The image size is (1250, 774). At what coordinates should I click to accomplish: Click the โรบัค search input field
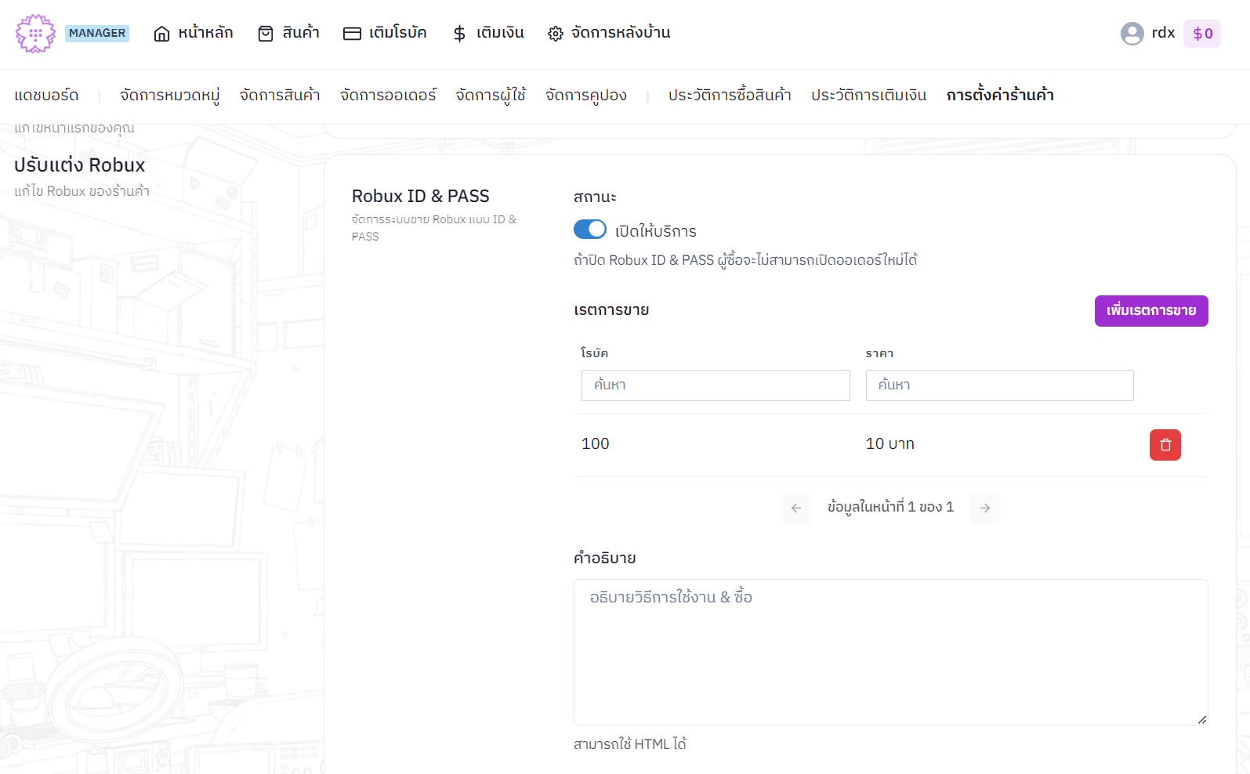click(x=715, y=385)
